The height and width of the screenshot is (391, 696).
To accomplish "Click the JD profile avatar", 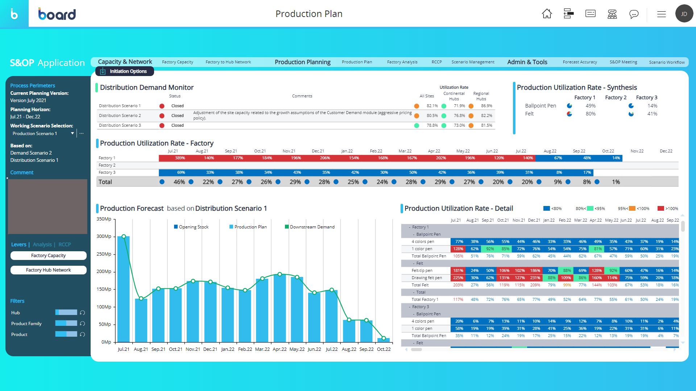I will coord(684,14).
